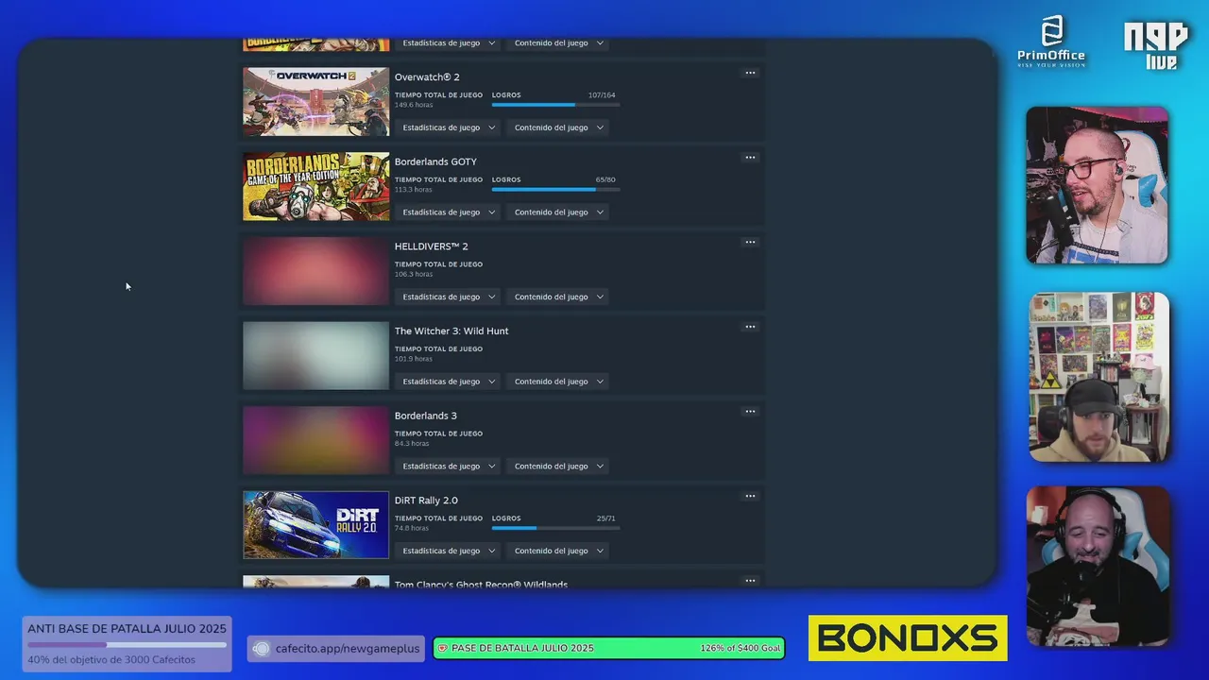Screen dimensions: 1209x680
Task: Open the three-dot menu for DiRT Rally 2.0
Action: [750, 496]
